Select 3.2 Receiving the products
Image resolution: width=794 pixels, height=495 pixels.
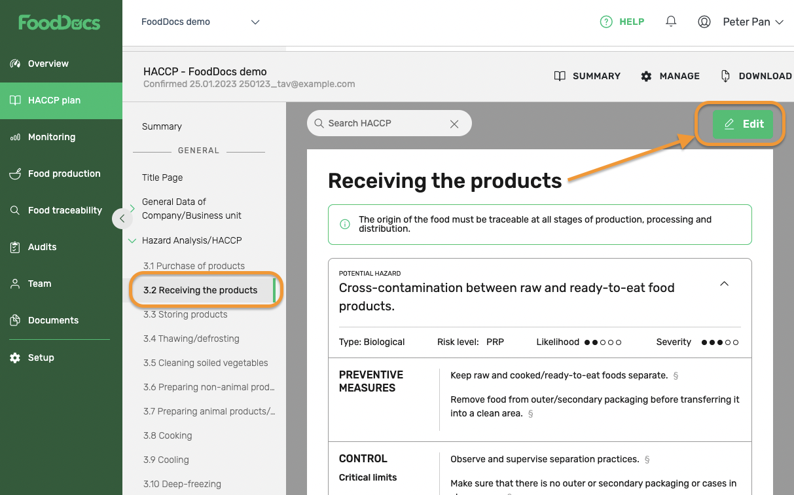click(200, 290)
